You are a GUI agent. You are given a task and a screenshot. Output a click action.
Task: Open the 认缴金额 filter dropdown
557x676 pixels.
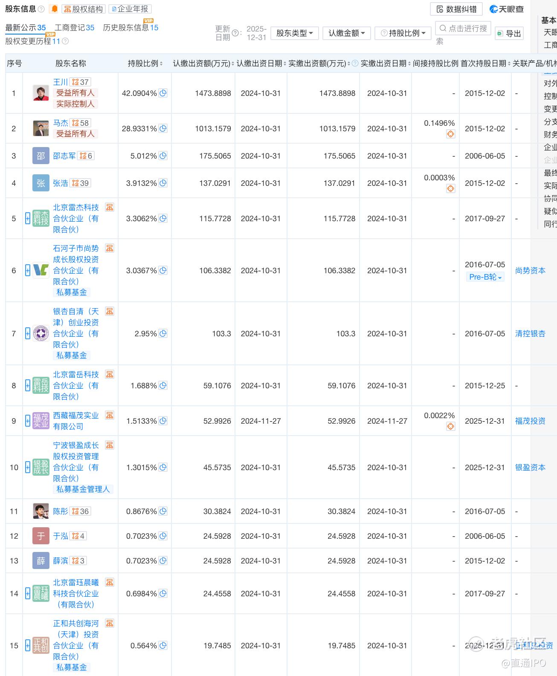pyautogui.click(x=347, y=33)
